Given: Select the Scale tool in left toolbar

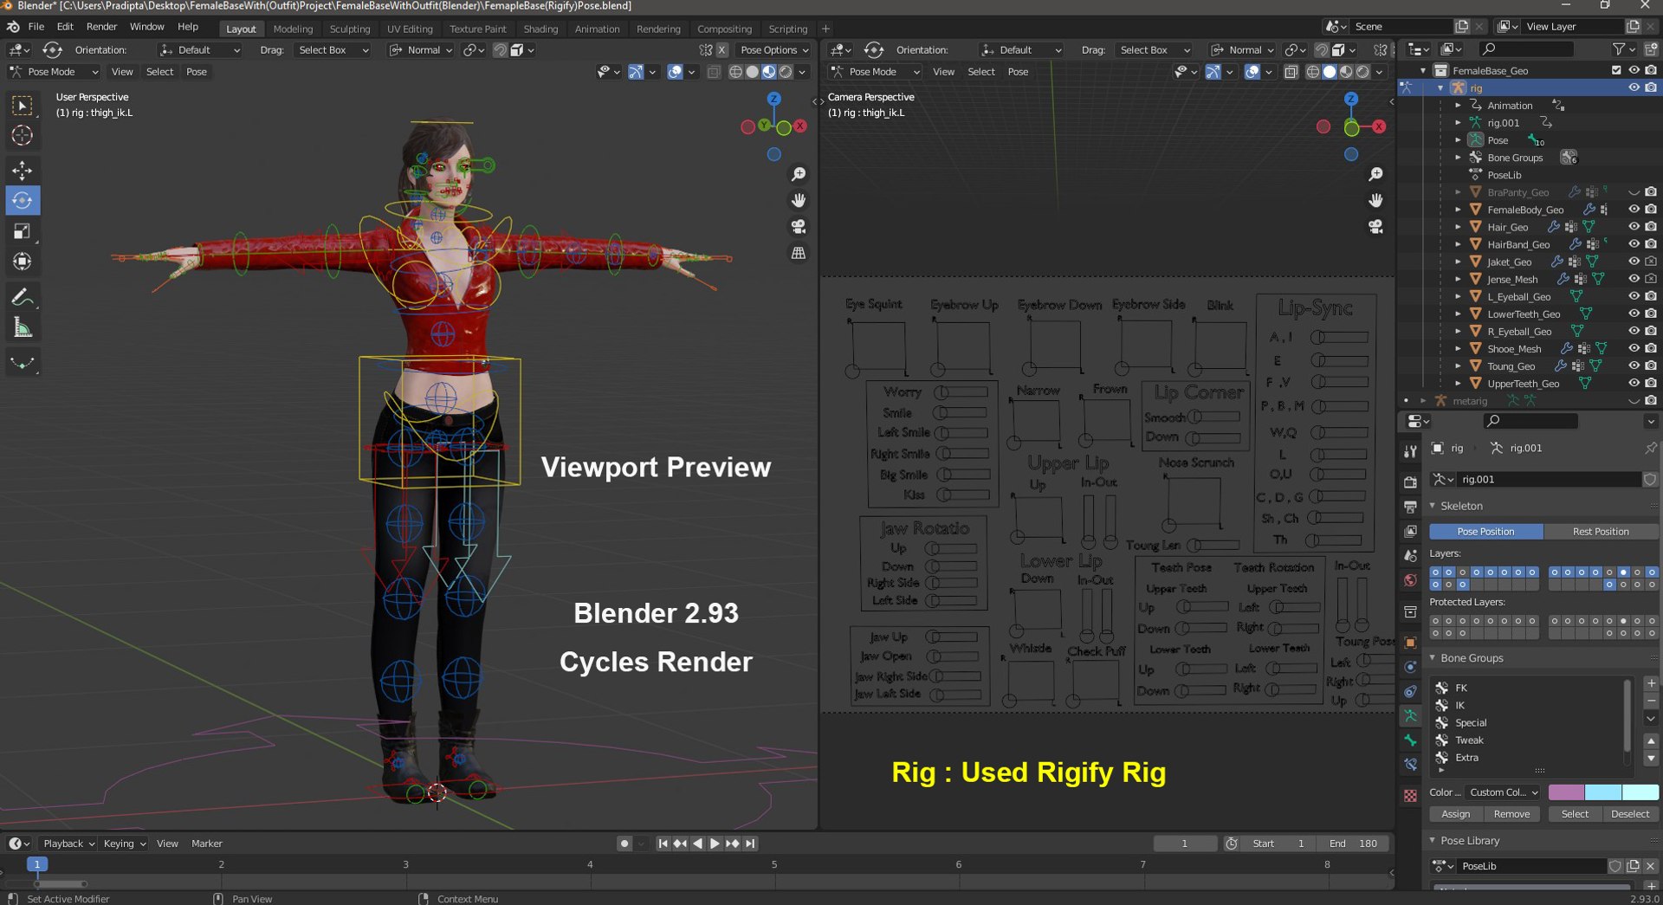Looking at the screenshot, I should (x=23, y=231).
